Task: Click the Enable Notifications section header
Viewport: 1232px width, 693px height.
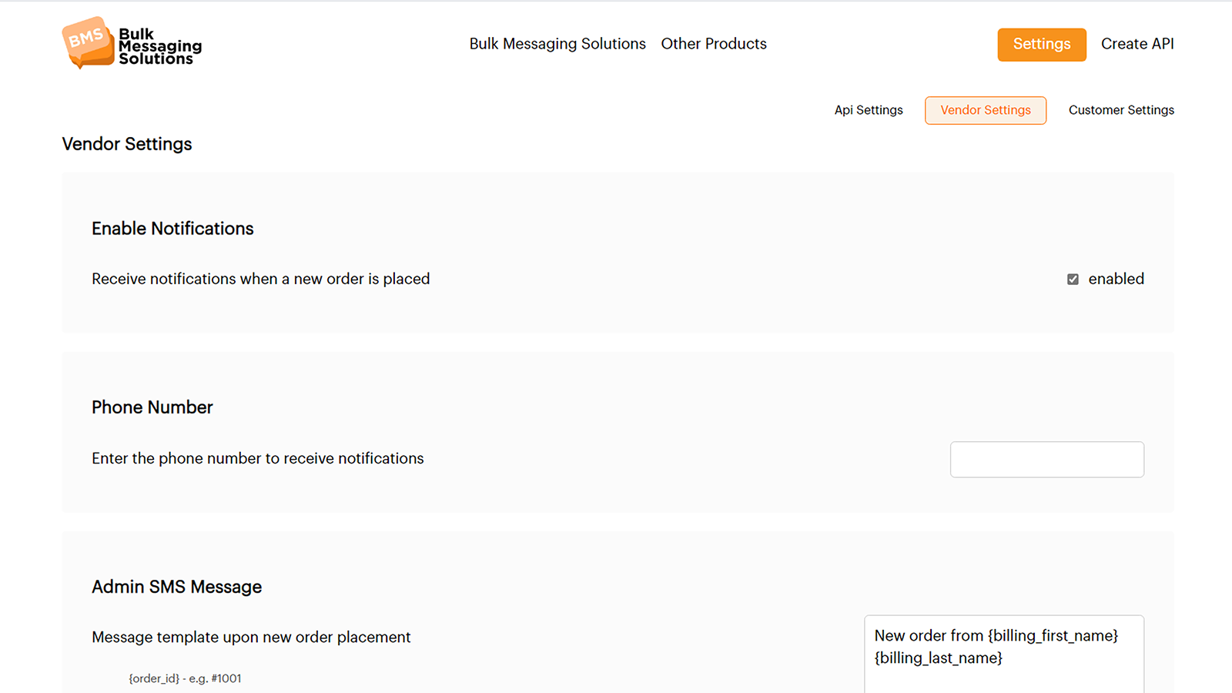Action: (x=172, y=228)
